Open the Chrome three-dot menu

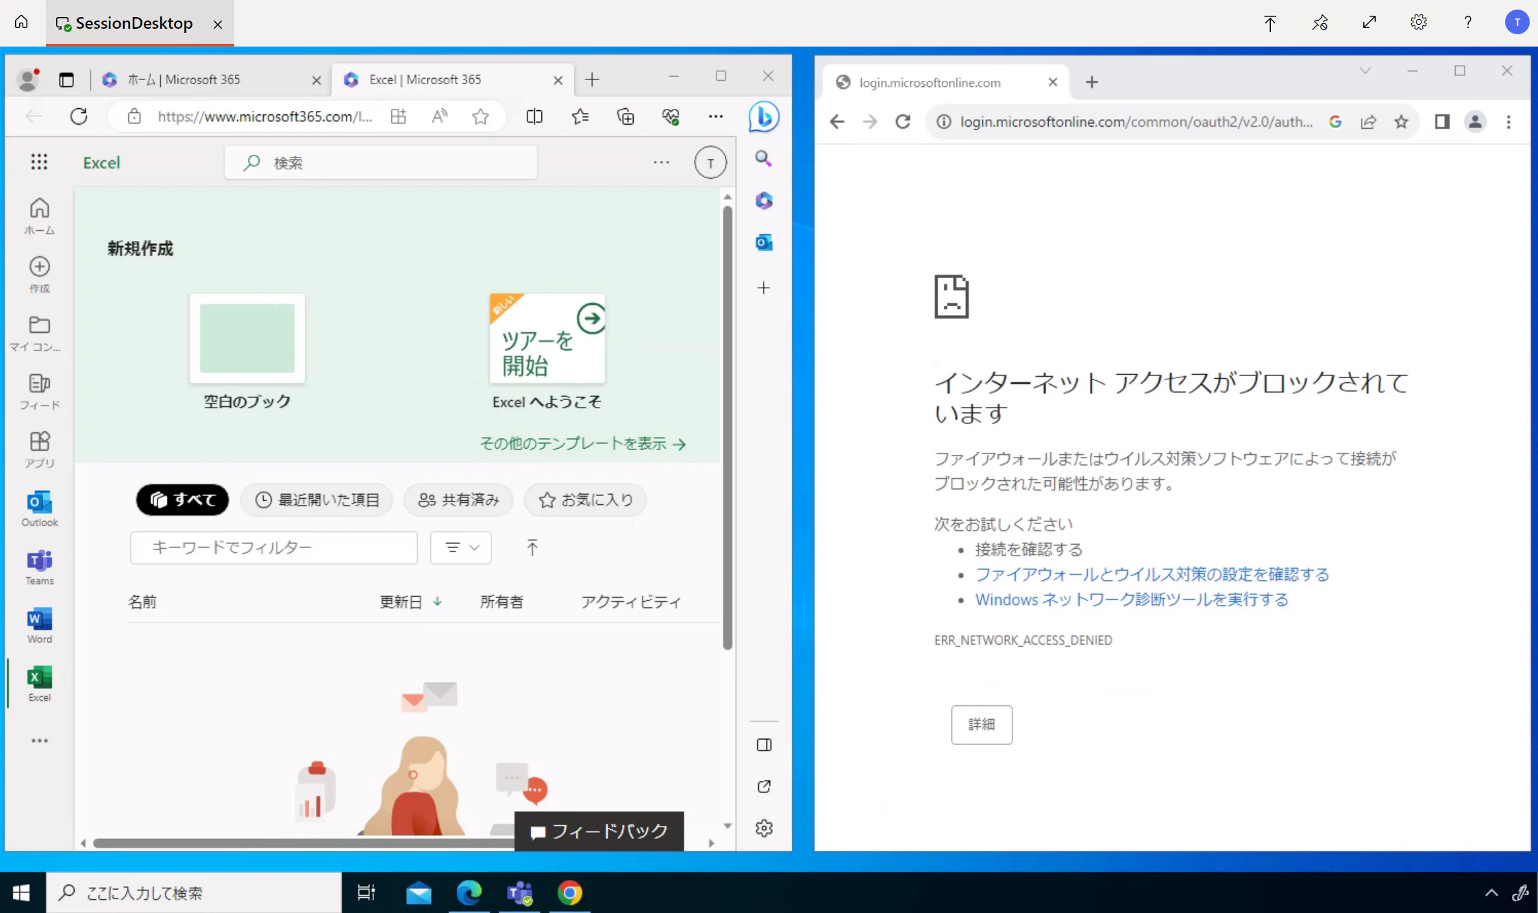(x=1509, y=121)
